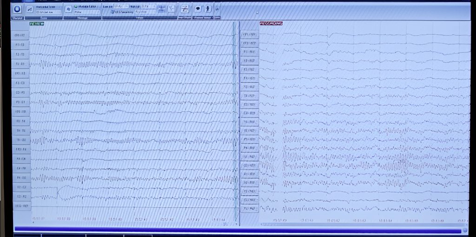This screenshot has height=237, width=476.
Task: Click the crossed-lines tool icon in toolbar
Action: (172, 9)
